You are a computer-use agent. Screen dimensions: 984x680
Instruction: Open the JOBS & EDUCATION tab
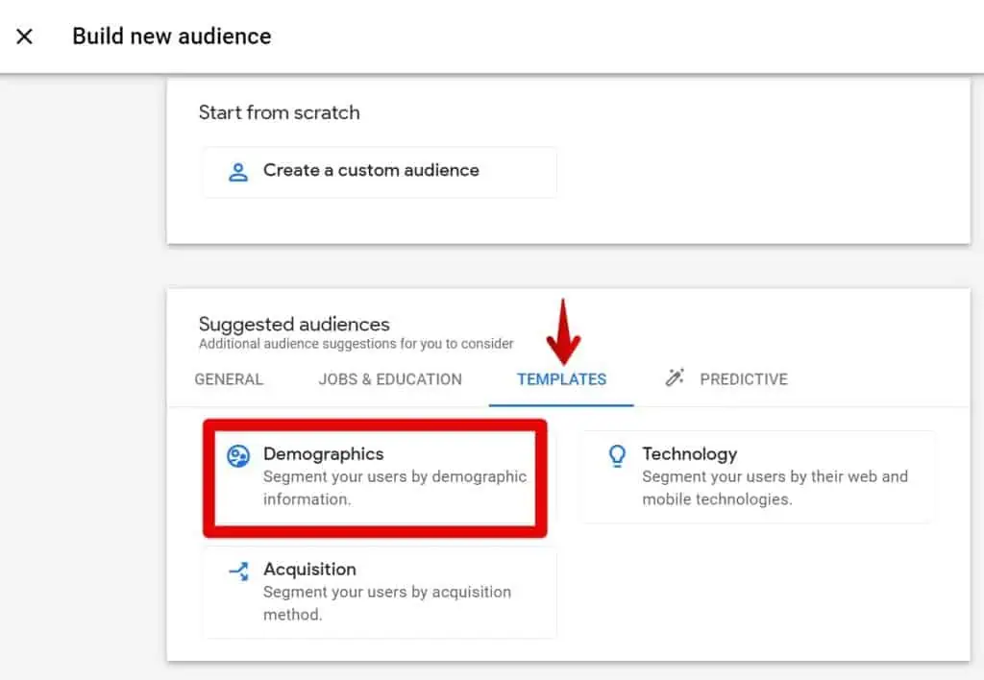point(389,379)
